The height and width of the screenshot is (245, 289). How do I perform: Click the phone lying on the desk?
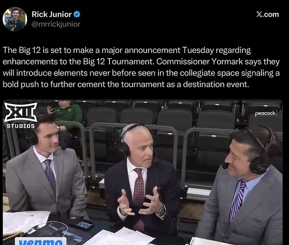coord(82,224)
